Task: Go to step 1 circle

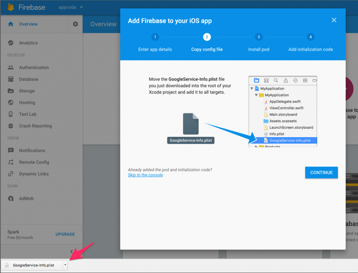Action: [155, 37]
